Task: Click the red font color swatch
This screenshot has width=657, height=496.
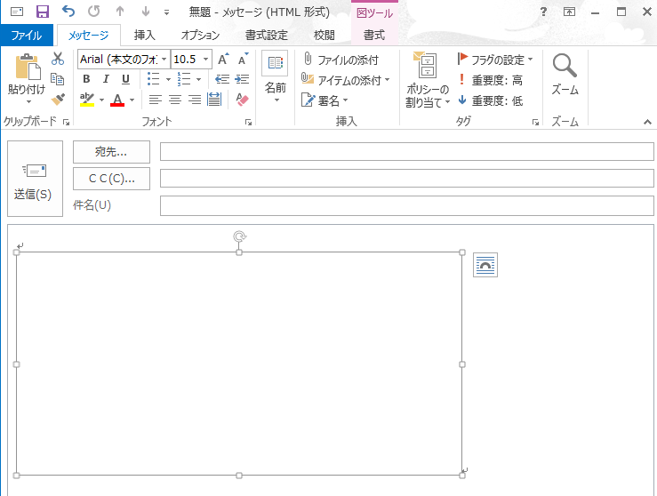Action: tap(117, 100)
